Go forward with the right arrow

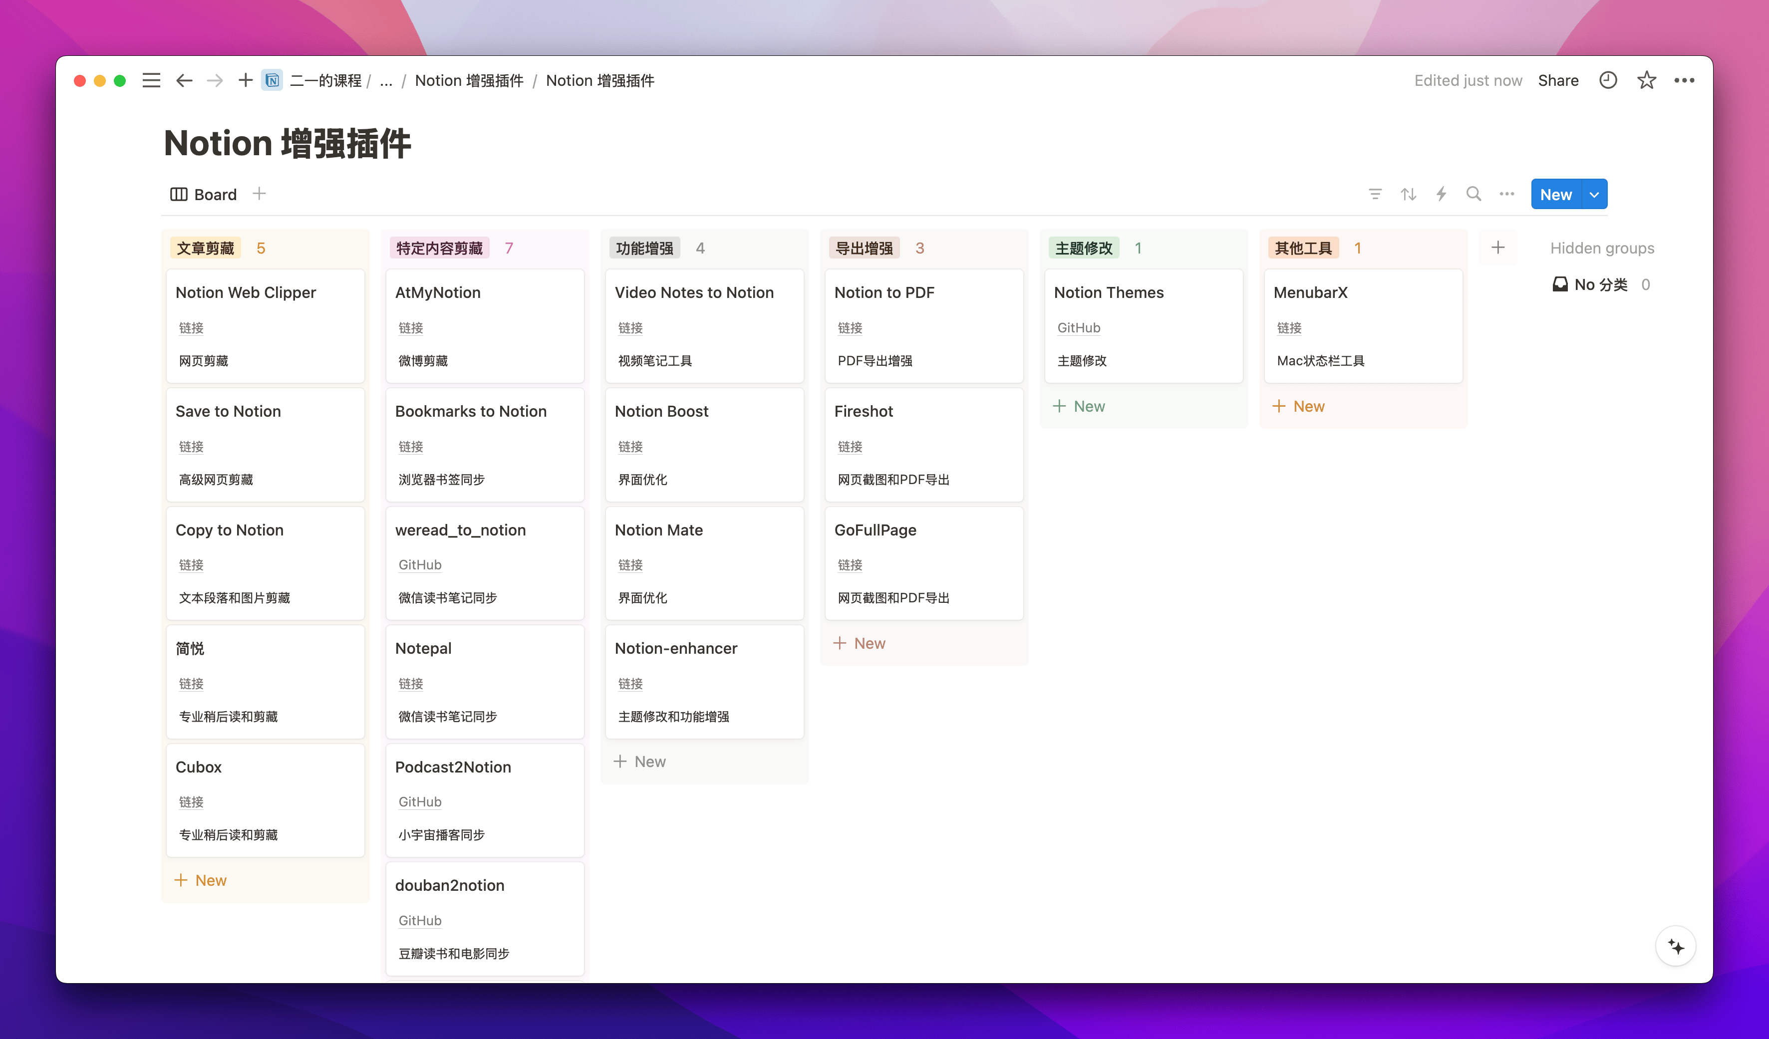point(215,81)
